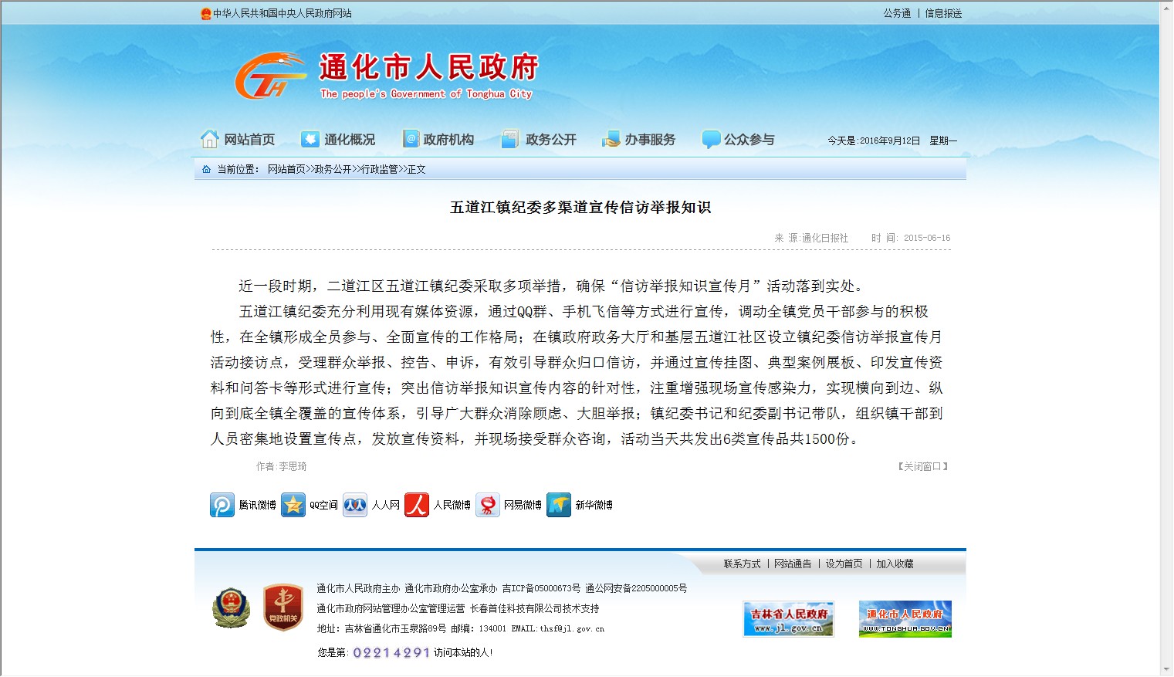Open the 政府机构 section

tap(438, 140)
